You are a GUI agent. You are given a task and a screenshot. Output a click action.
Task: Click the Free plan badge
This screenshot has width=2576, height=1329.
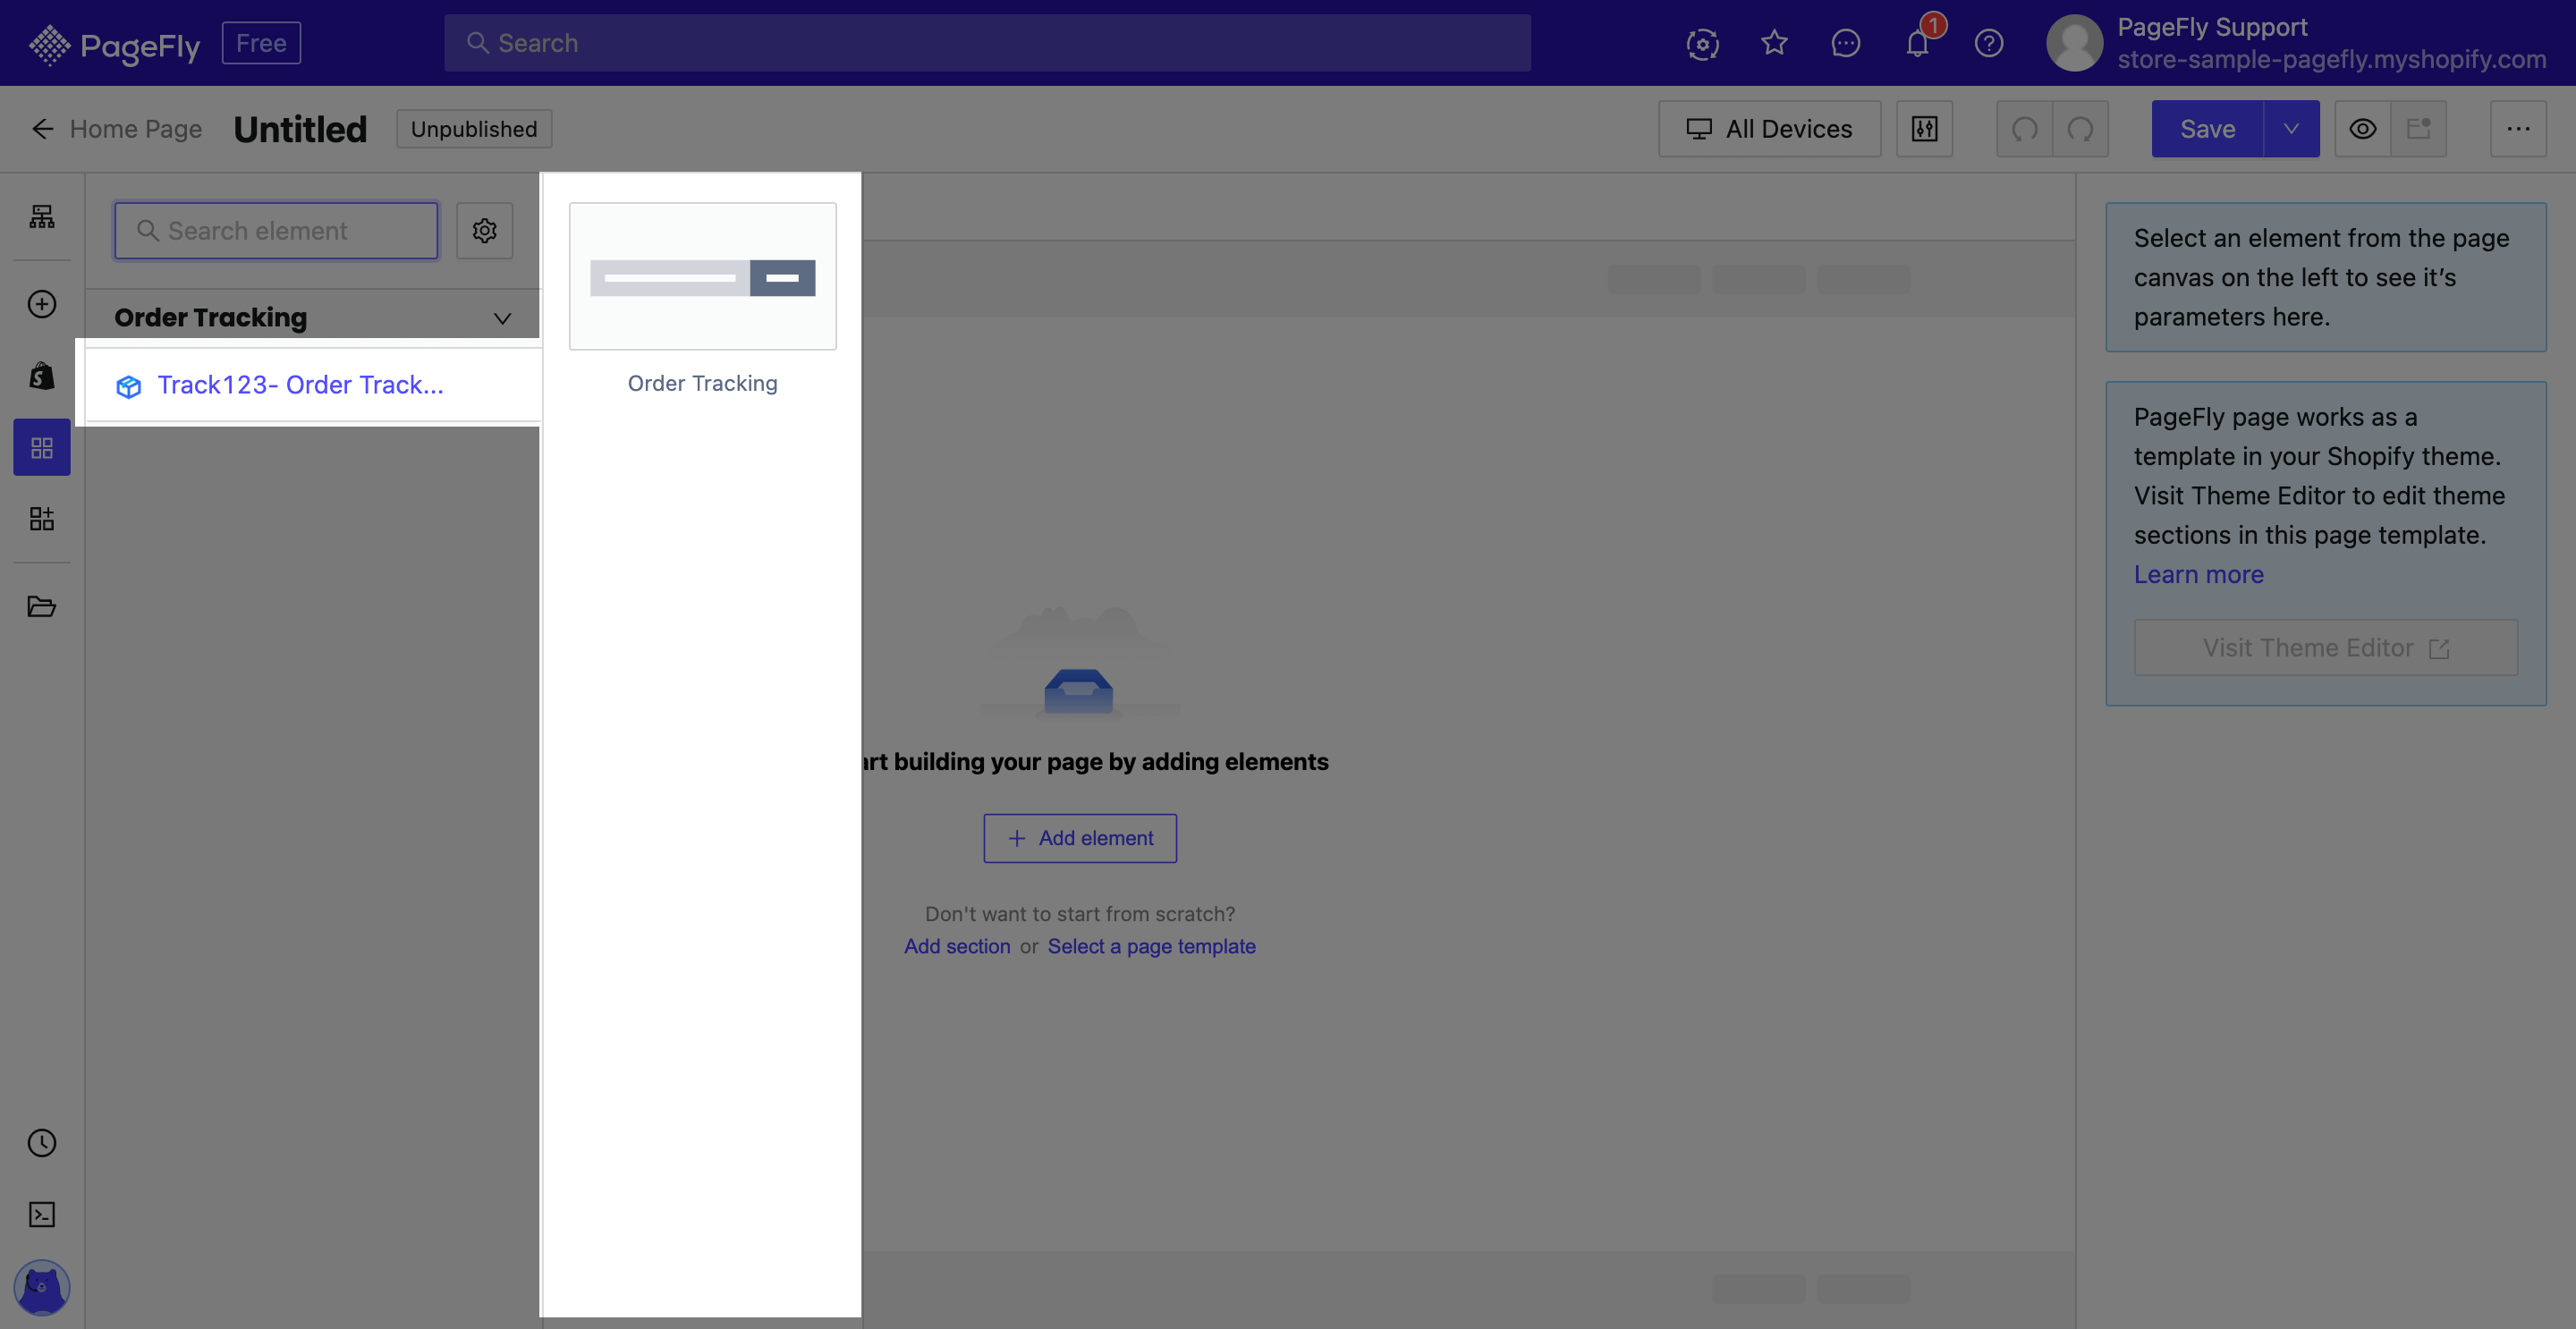[261, 43]
